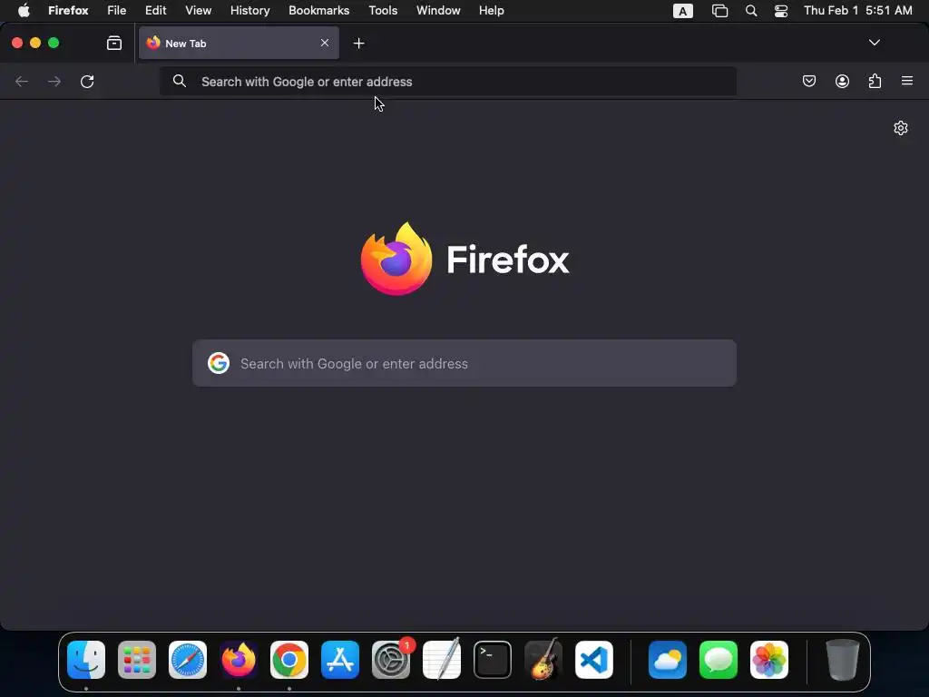Open the View menu
Viewport: 929px width, 697px height.
198,11
